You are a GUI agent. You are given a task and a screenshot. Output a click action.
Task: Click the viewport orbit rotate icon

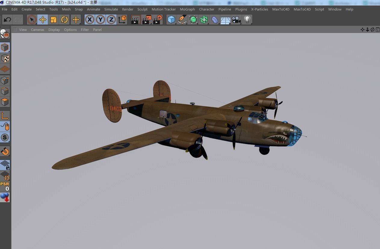[372, 29]
